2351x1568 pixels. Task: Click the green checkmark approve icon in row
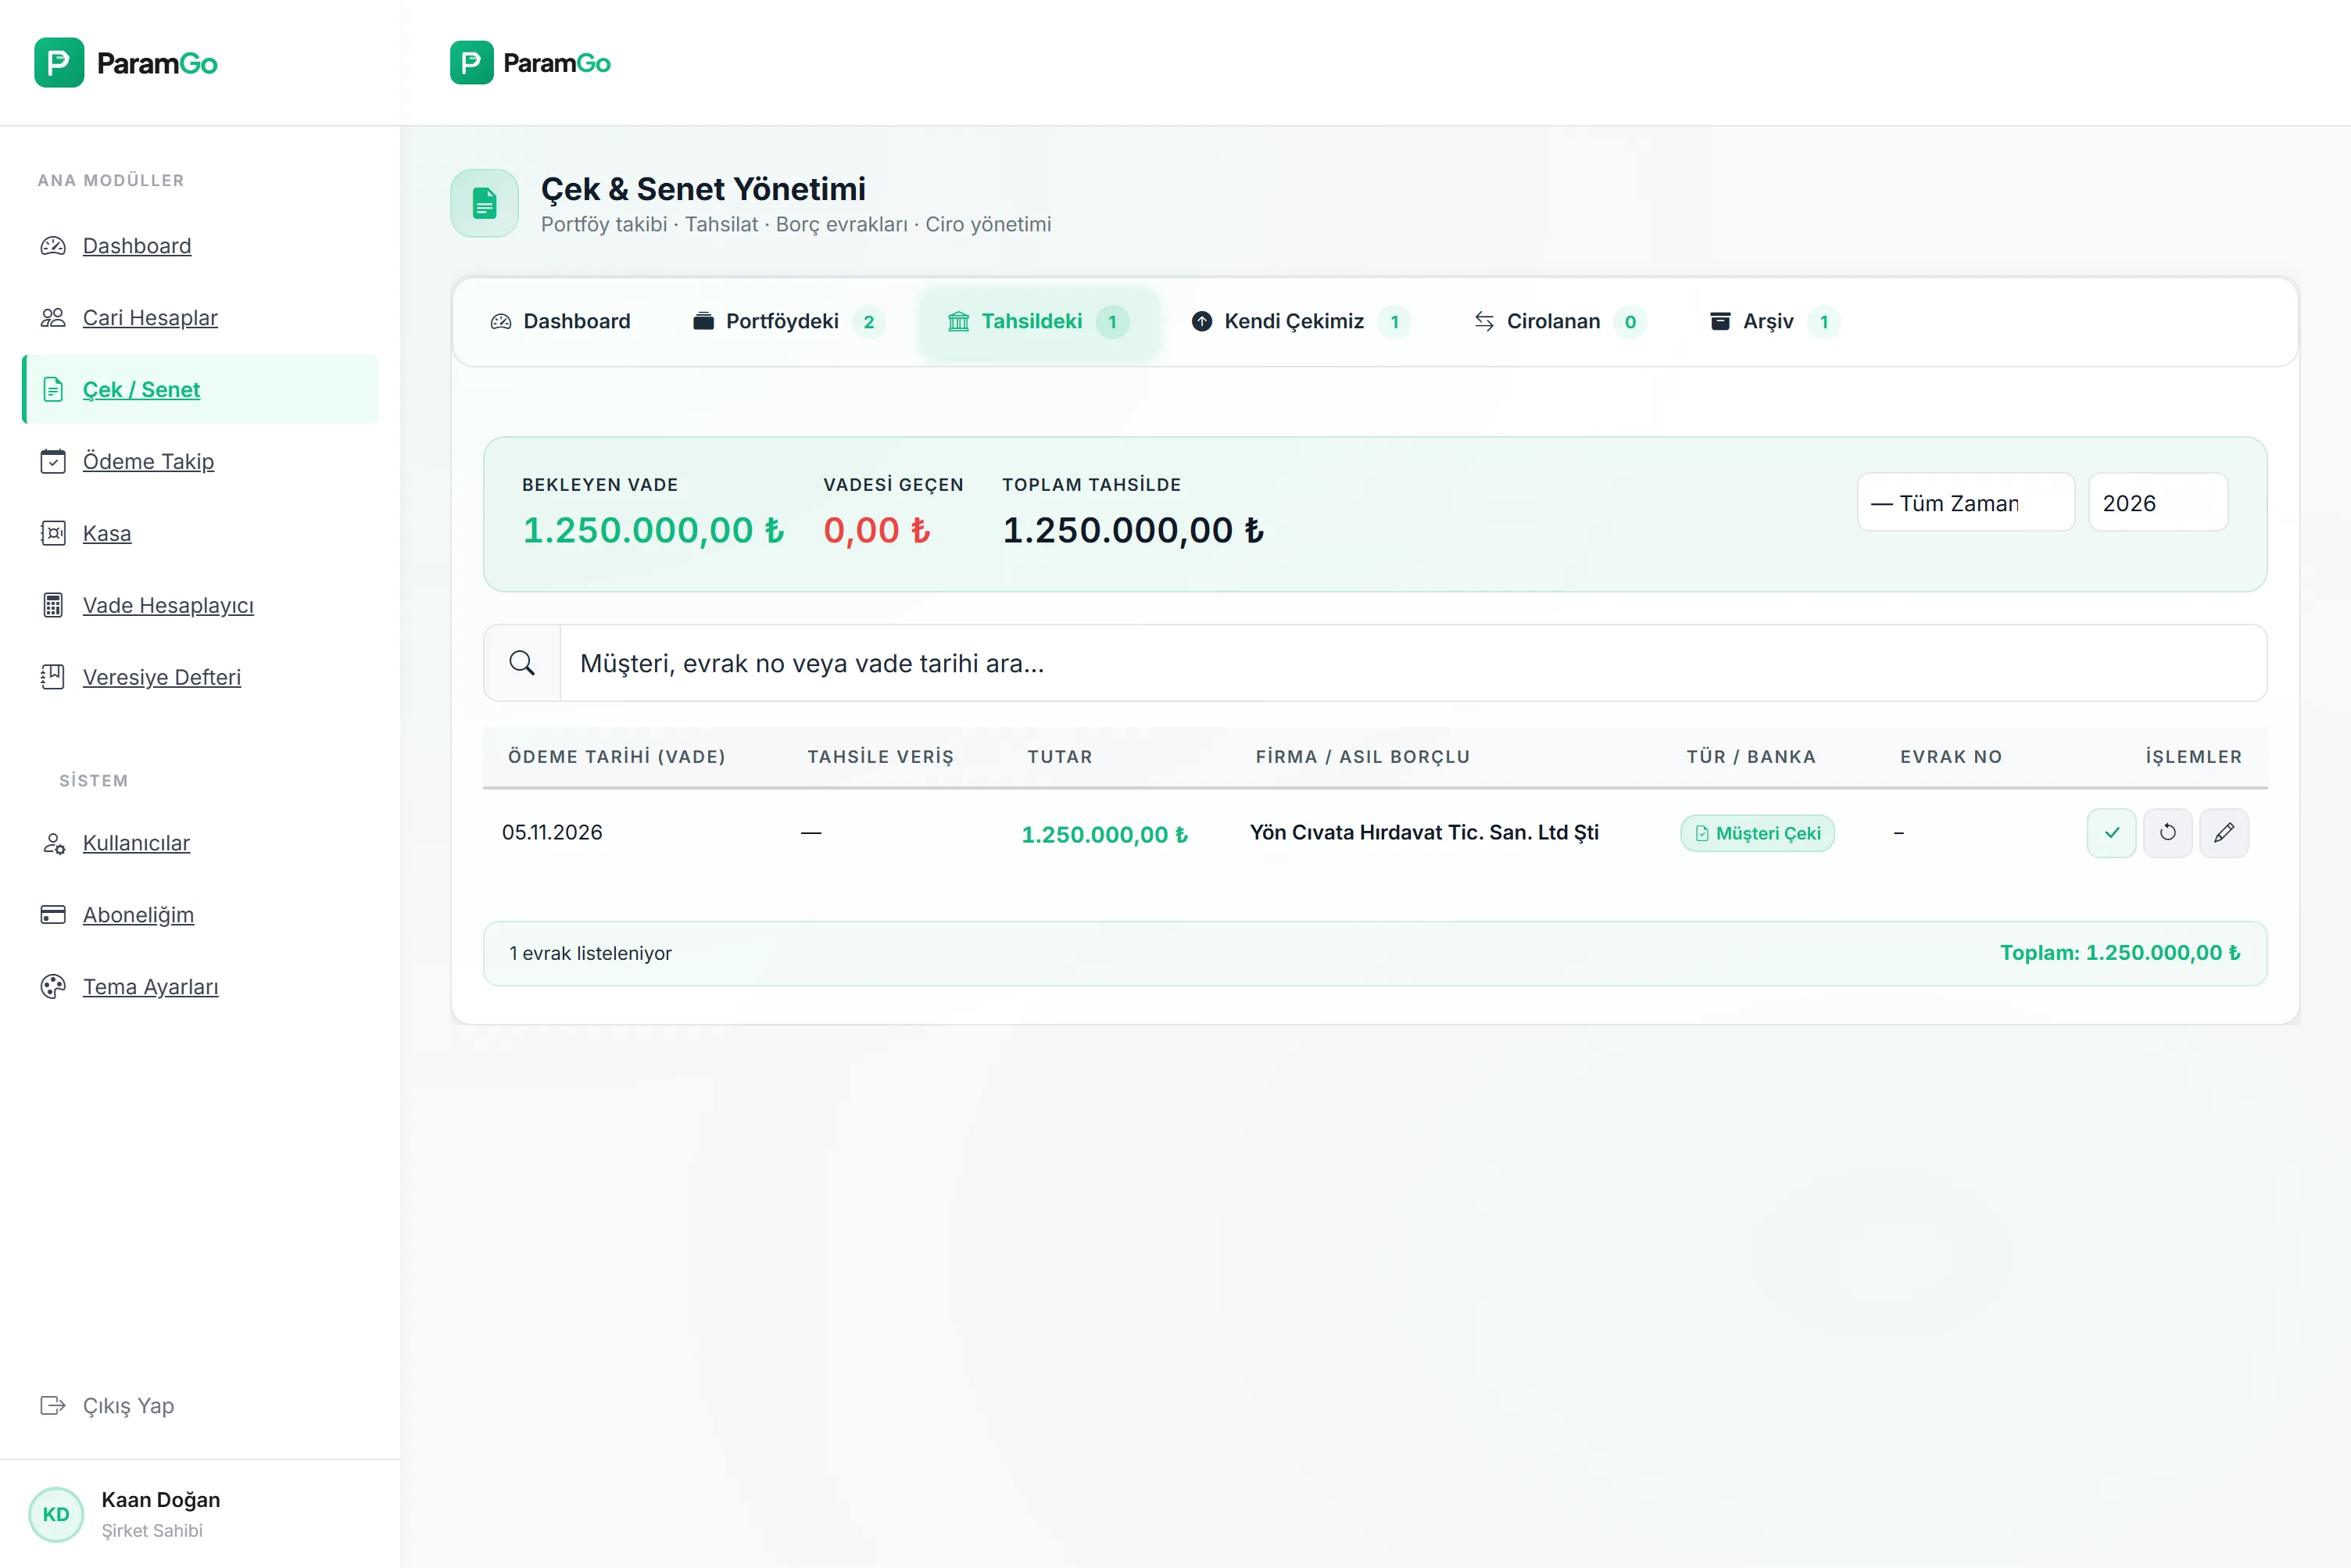[x=2111, y=833]
